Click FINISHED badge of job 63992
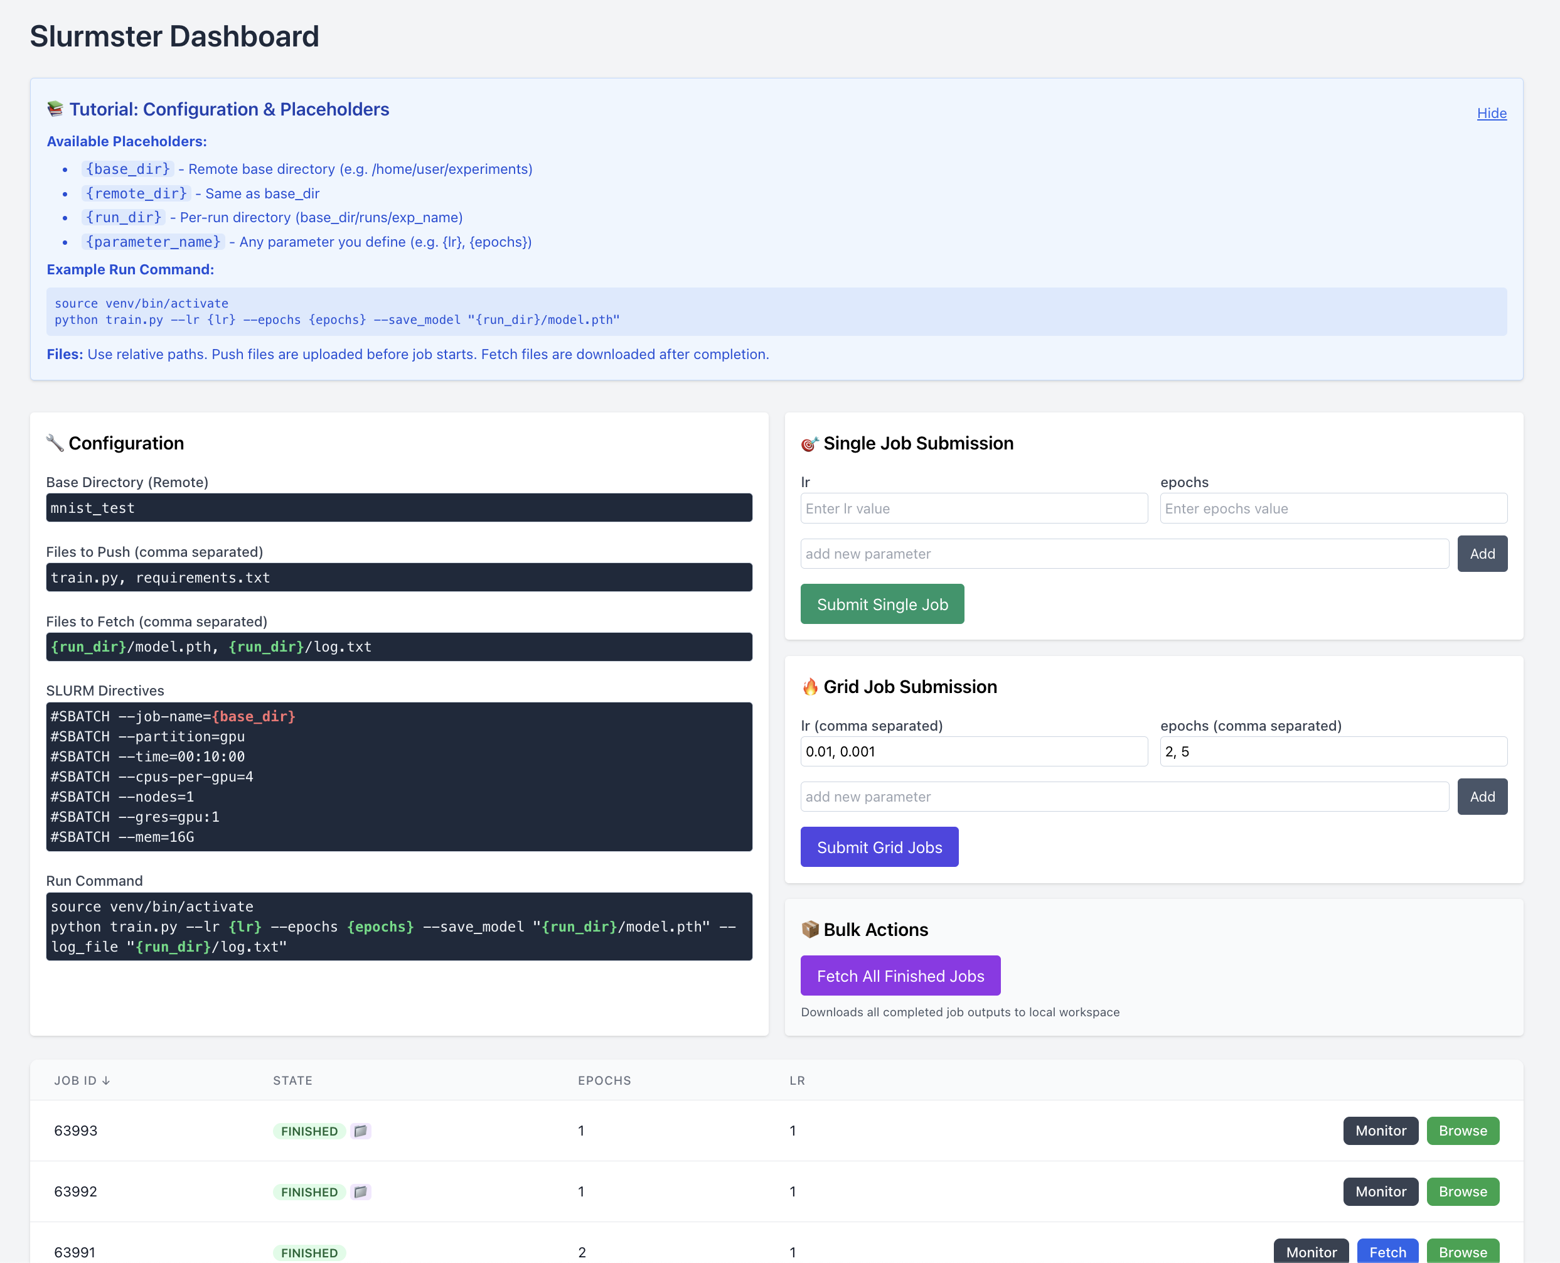The width and height of the screenshot is (1560, 1263). click(x=309, y=1191)
